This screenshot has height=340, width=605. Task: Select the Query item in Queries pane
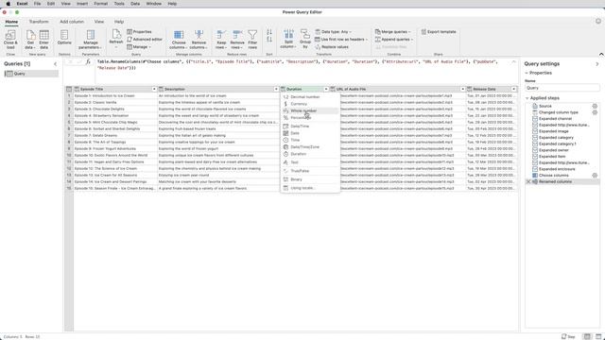(x=31, y=74)
